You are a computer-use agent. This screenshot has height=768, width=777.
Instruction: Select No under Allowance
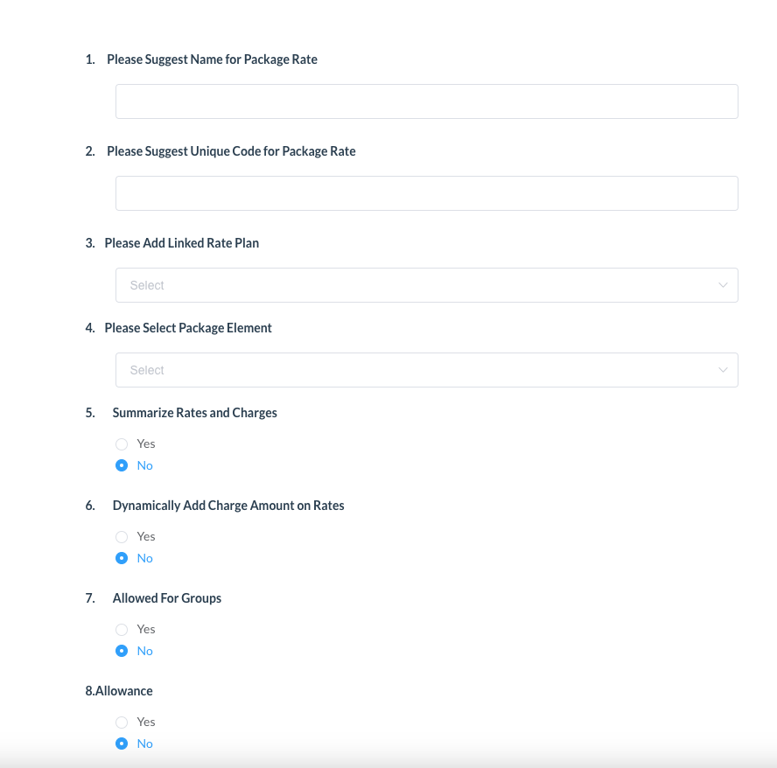[122, 744]
